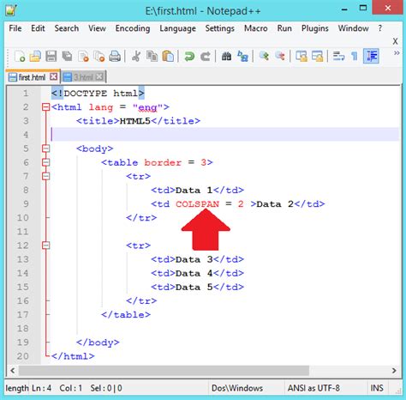The height and width of the screenshot is (400, 406).
Task: Click the Synchronize Vertical Scrolling icon
Action: pyautogui.click(x=302, y=56)
